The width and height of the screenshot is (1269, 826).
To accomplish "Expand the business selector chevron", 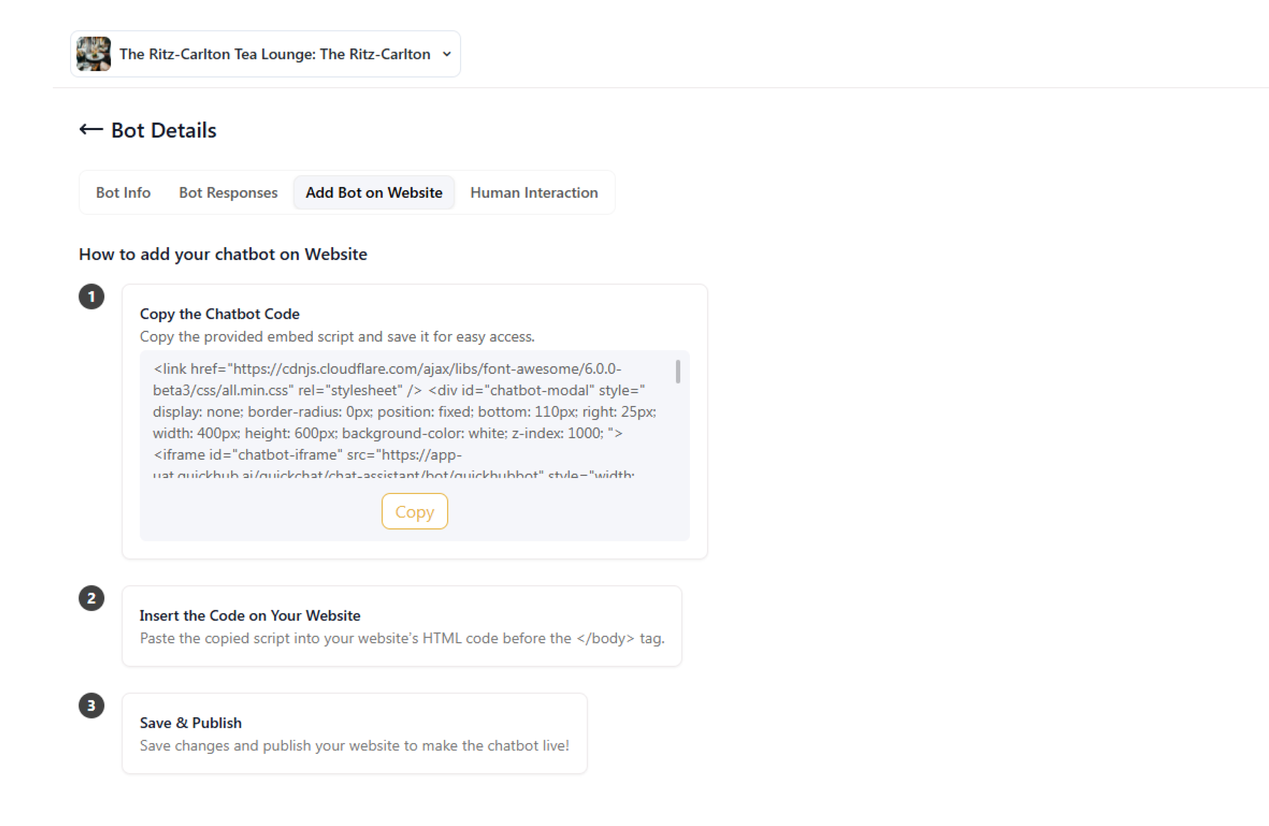I will point(447,54).
